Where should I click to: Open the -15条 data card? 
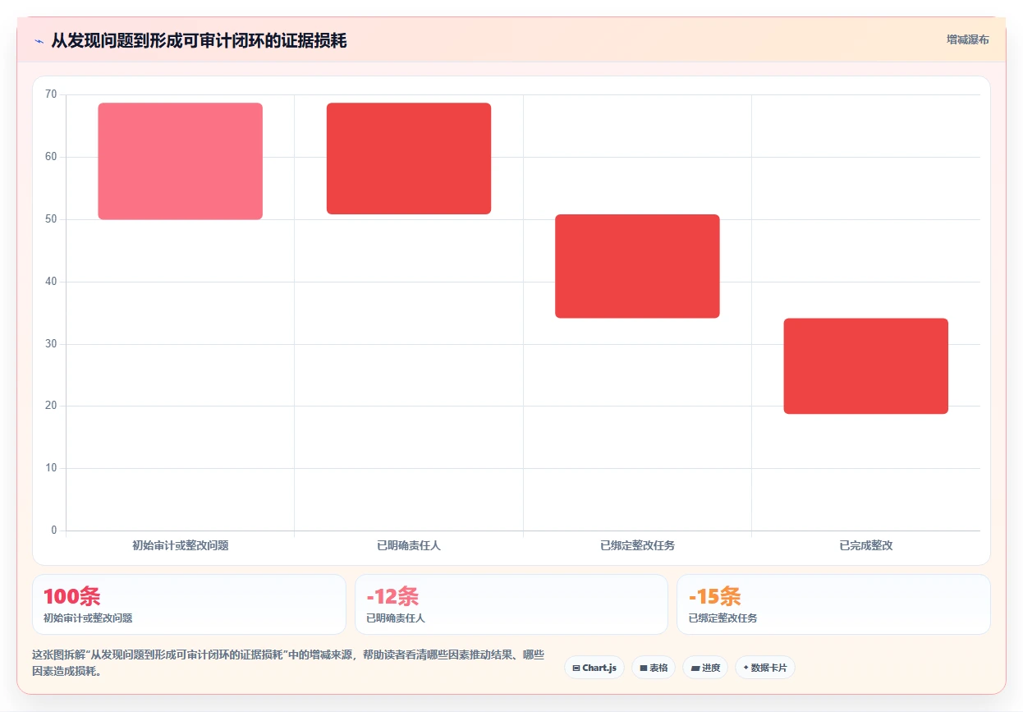[x=833, y=604]
